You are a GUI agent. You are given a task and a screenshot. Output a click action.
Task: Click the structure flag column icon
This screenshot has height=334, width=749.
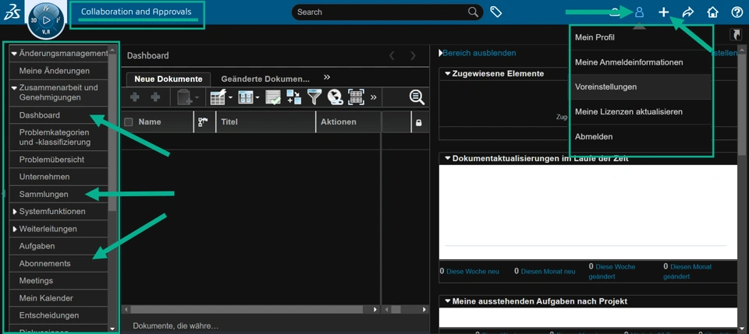click(x=203, y=122)
